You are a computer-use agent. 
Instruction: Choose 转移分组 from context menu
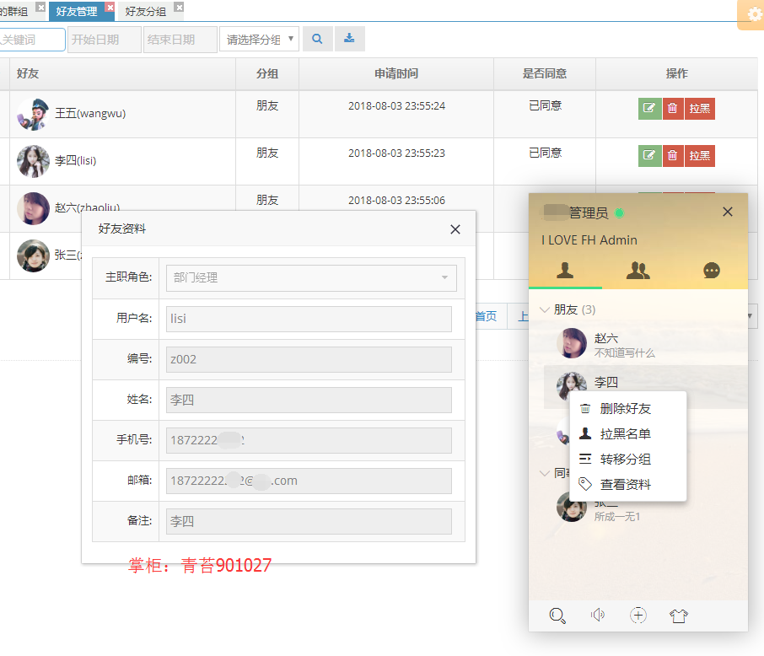point(627,459)
